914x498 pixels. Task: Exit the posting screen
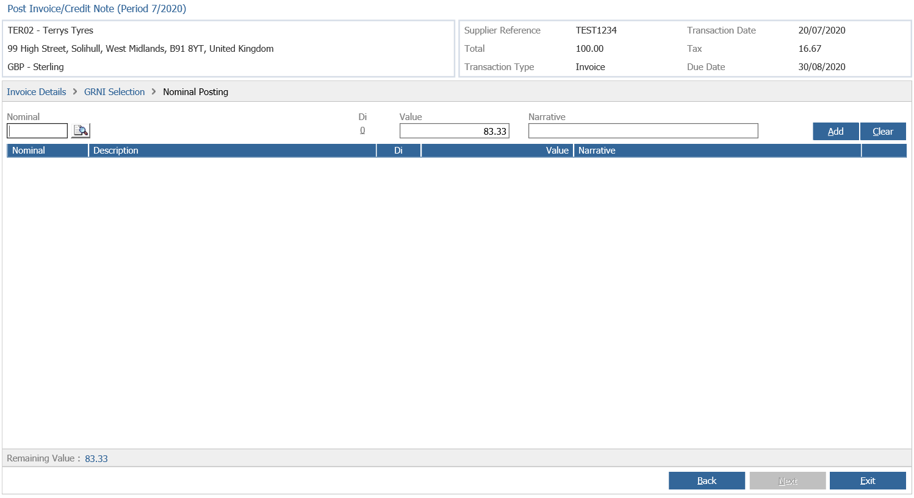[x=868, y=480]
